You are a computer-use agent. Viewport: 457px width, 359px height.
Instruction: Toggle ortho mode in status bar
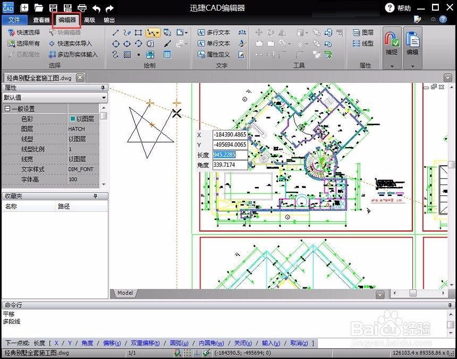coord(197,353)
